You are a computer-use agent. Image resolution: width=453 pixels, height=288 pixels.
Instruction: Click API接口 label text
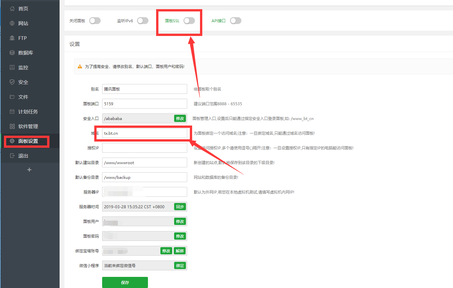tap(219, 21)
